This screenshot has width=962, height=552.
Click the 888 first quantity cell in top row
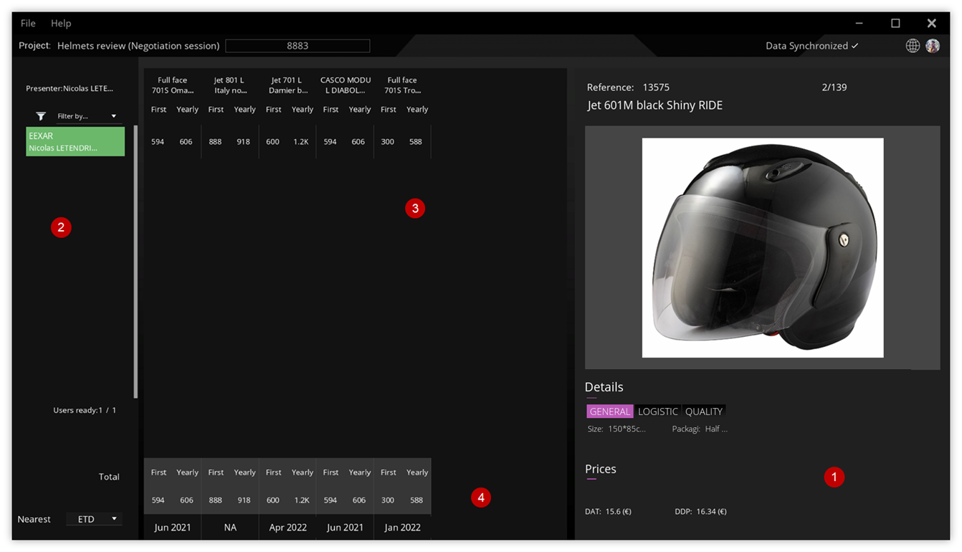[215, 142]
